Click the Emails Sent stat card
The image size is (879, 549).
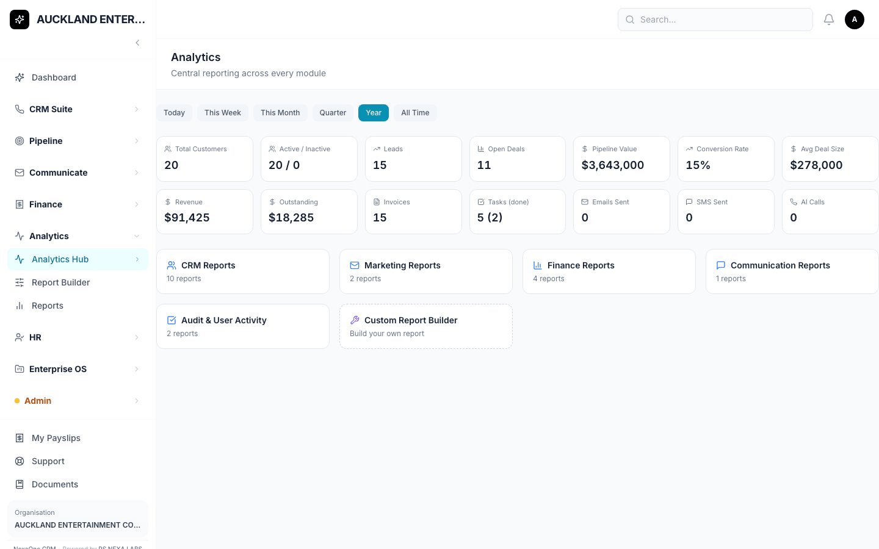pyautogui.click(x=621, y=212)
